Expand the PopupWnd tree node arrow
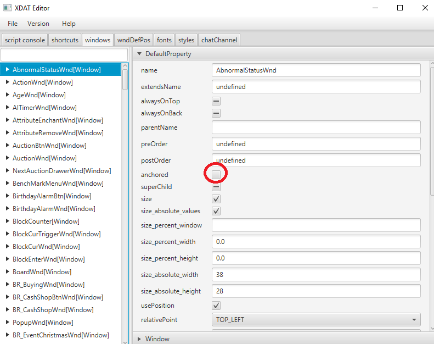This screenshot has height=344, width=434. coord(8,322)
